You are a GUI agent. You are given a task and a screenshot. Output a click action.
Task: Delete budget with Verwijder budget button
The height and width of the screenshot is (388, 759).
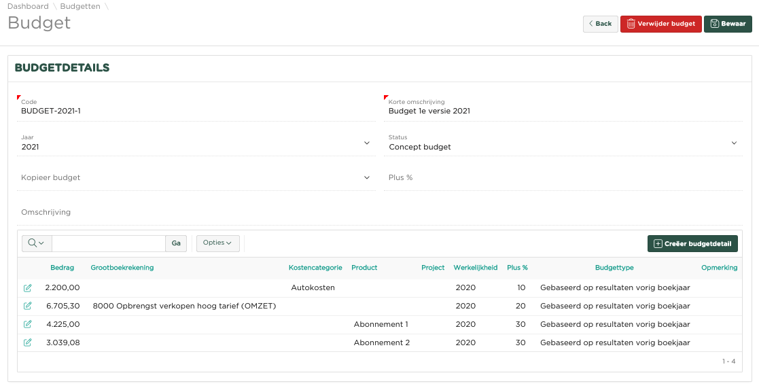(x=660, y=24)
